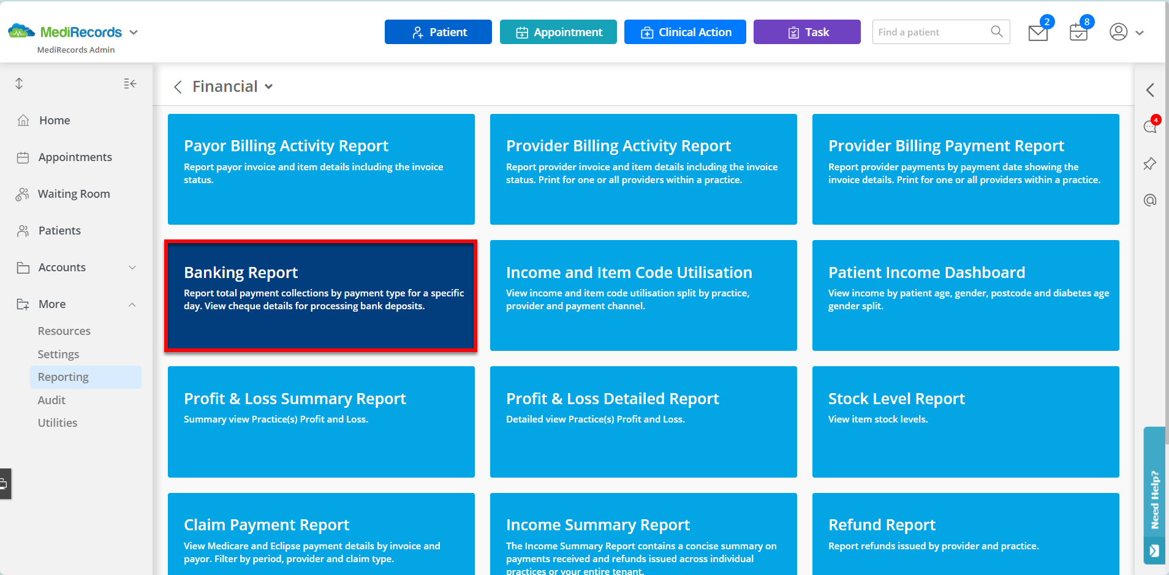Screen dimensions: 1169x575
Task: Click the Patients person icon
Action: pyautogui.click(x=23, y=231)
